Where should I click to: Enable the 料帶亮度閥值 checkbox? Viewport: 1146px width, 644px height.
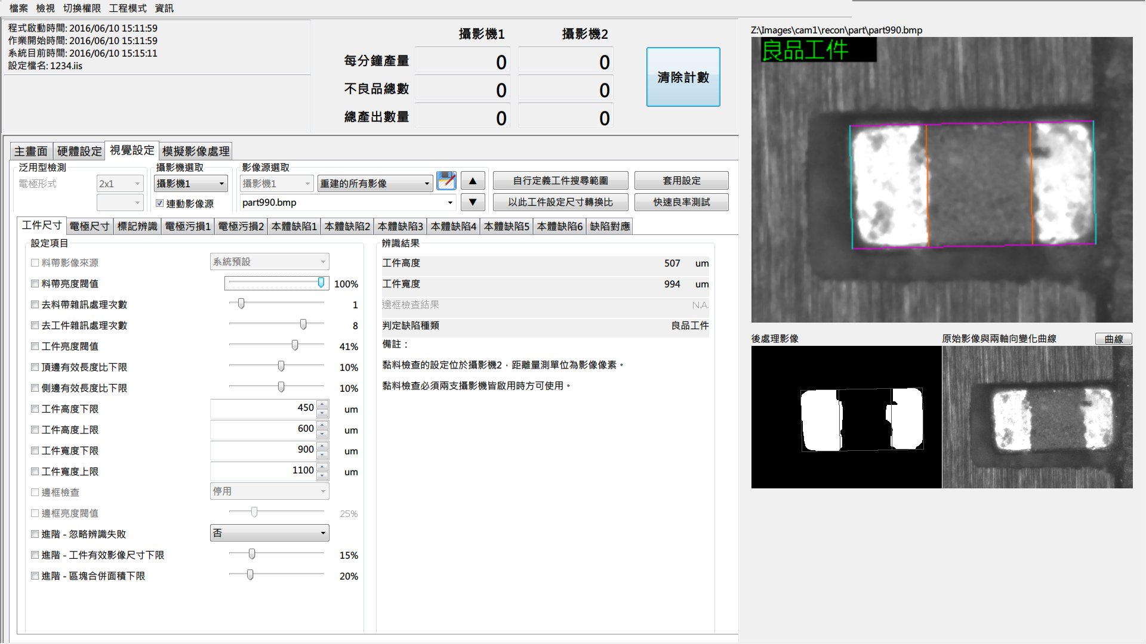coord(35,284)
